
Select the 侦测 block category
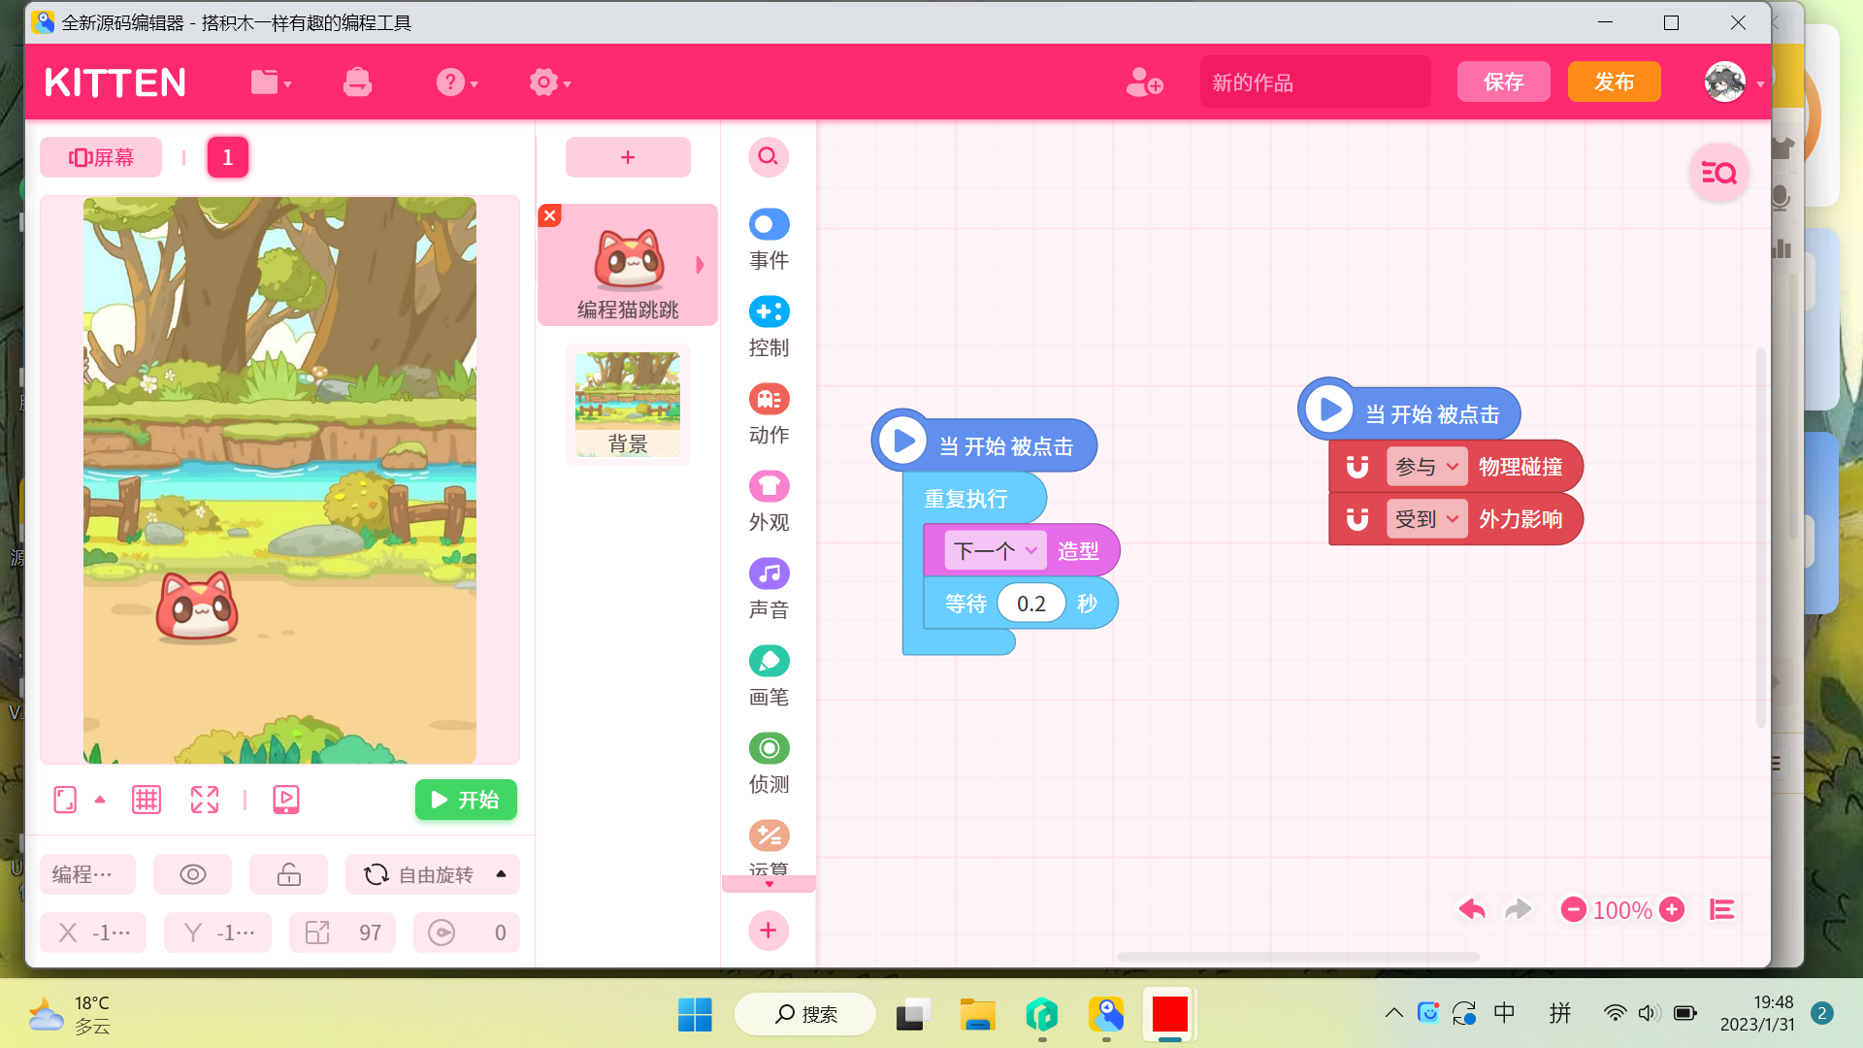tap(768, 764)
